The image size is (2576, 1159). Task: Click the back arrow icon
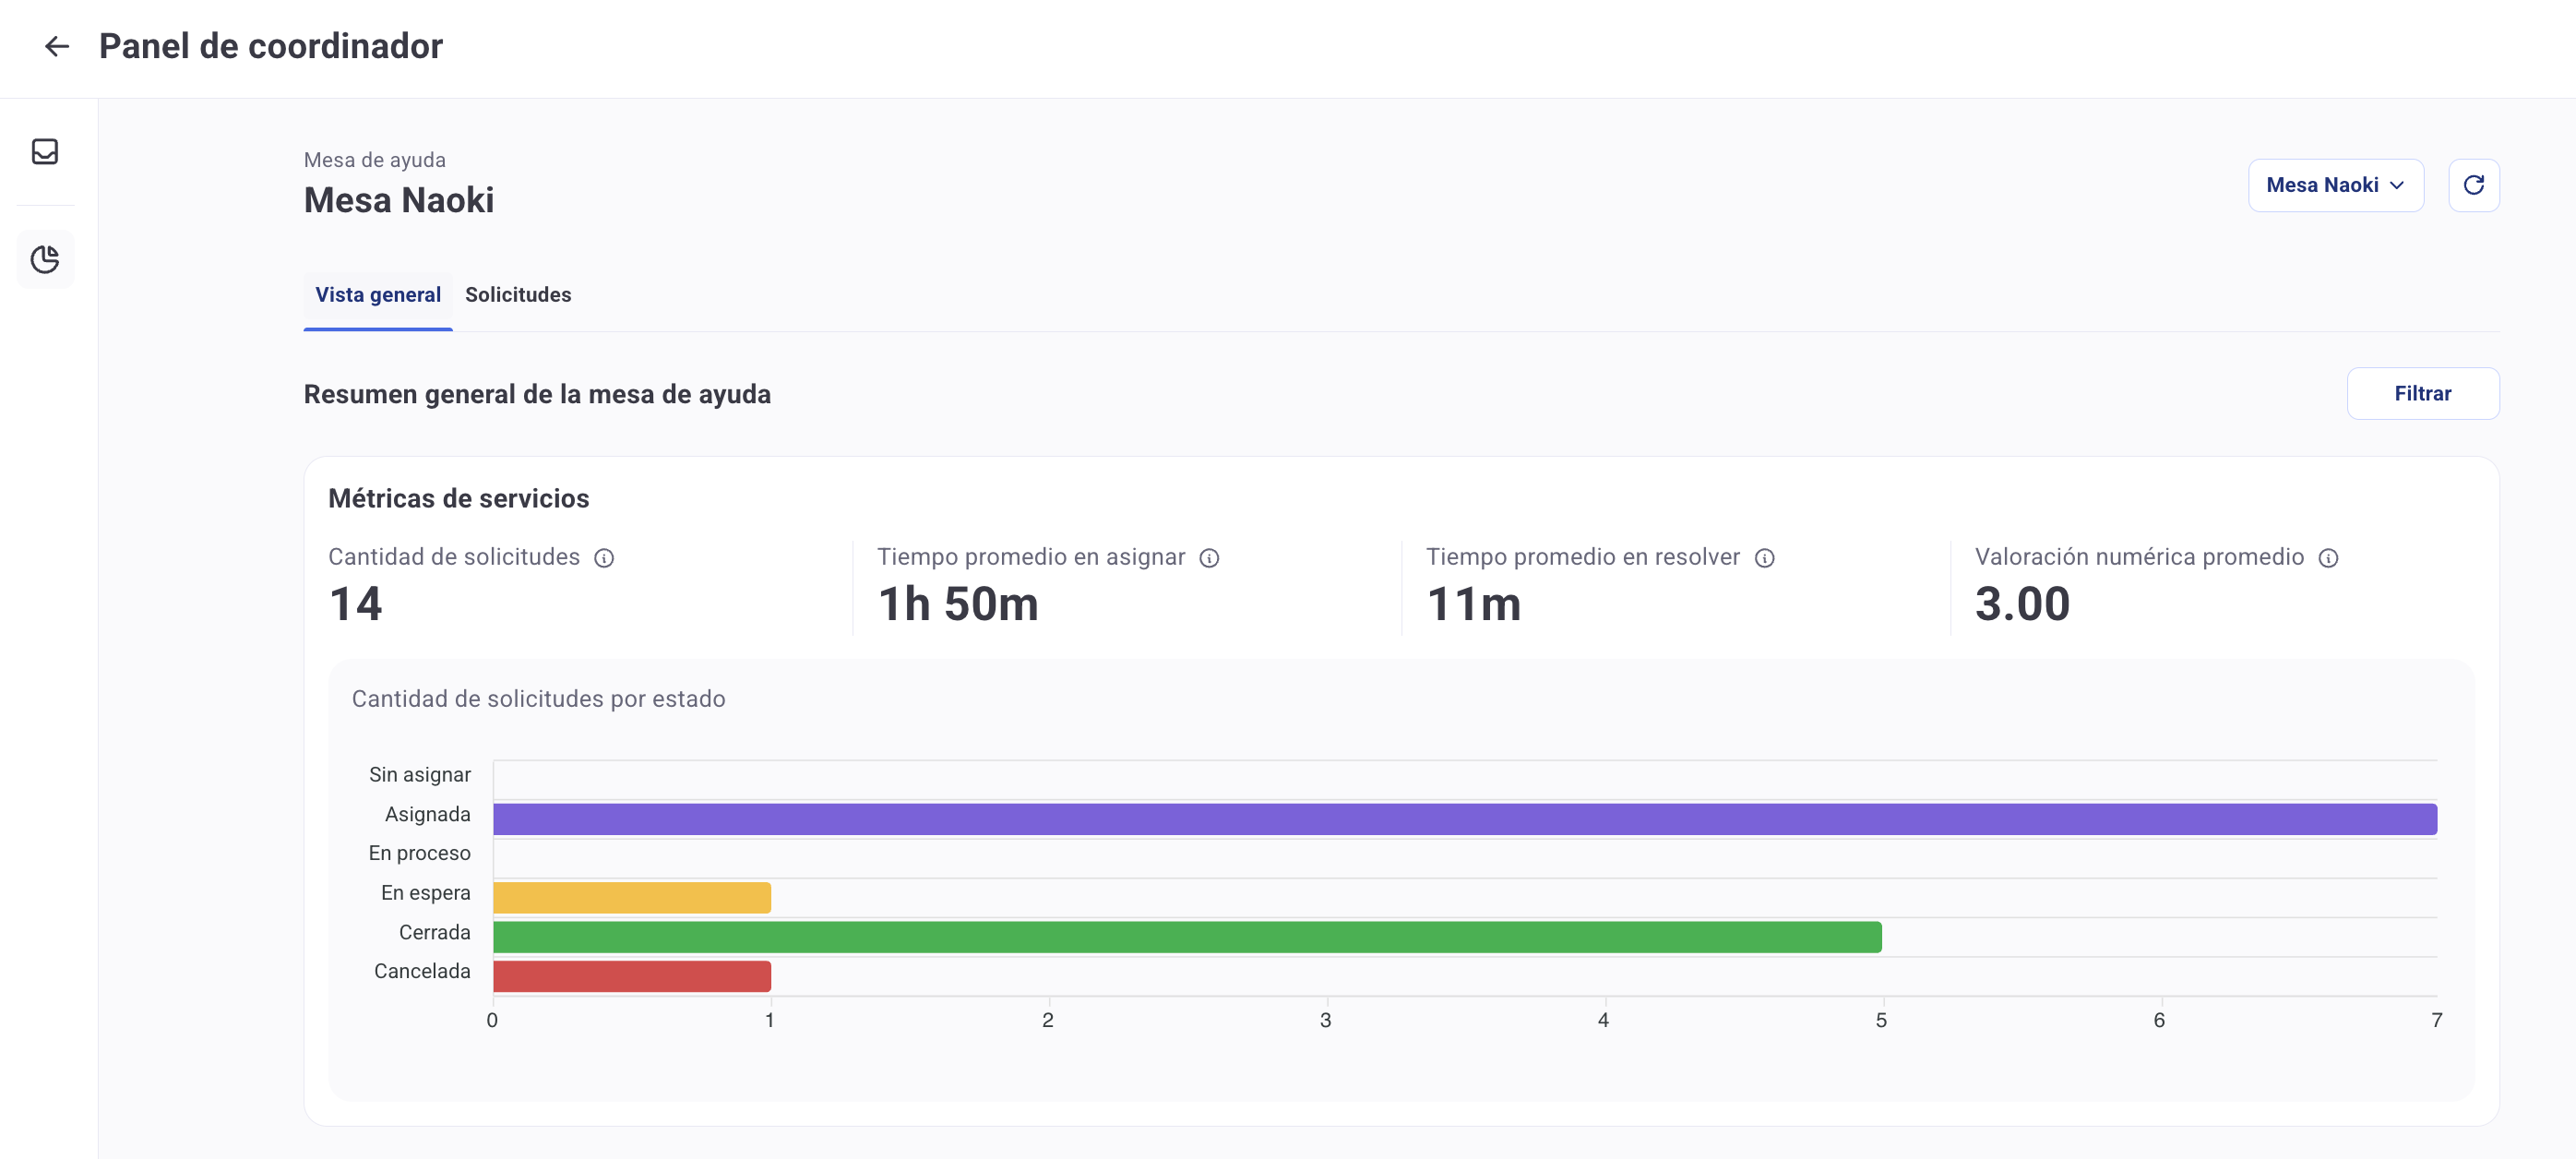pos(57,46)
